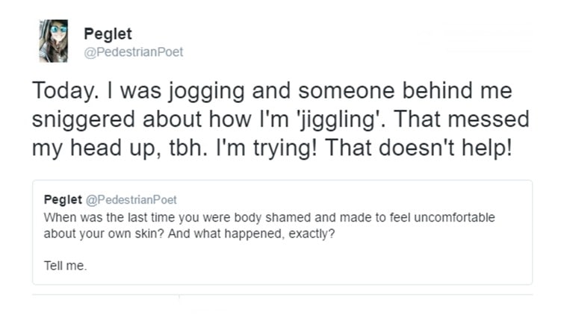Open Peglet's profile picture avatar
This screenshot has width=567, height=315.
click(54, 41)
